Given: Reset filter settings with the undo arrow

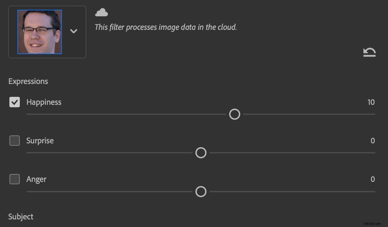Looking at the screenshot, I should (369, 52).
